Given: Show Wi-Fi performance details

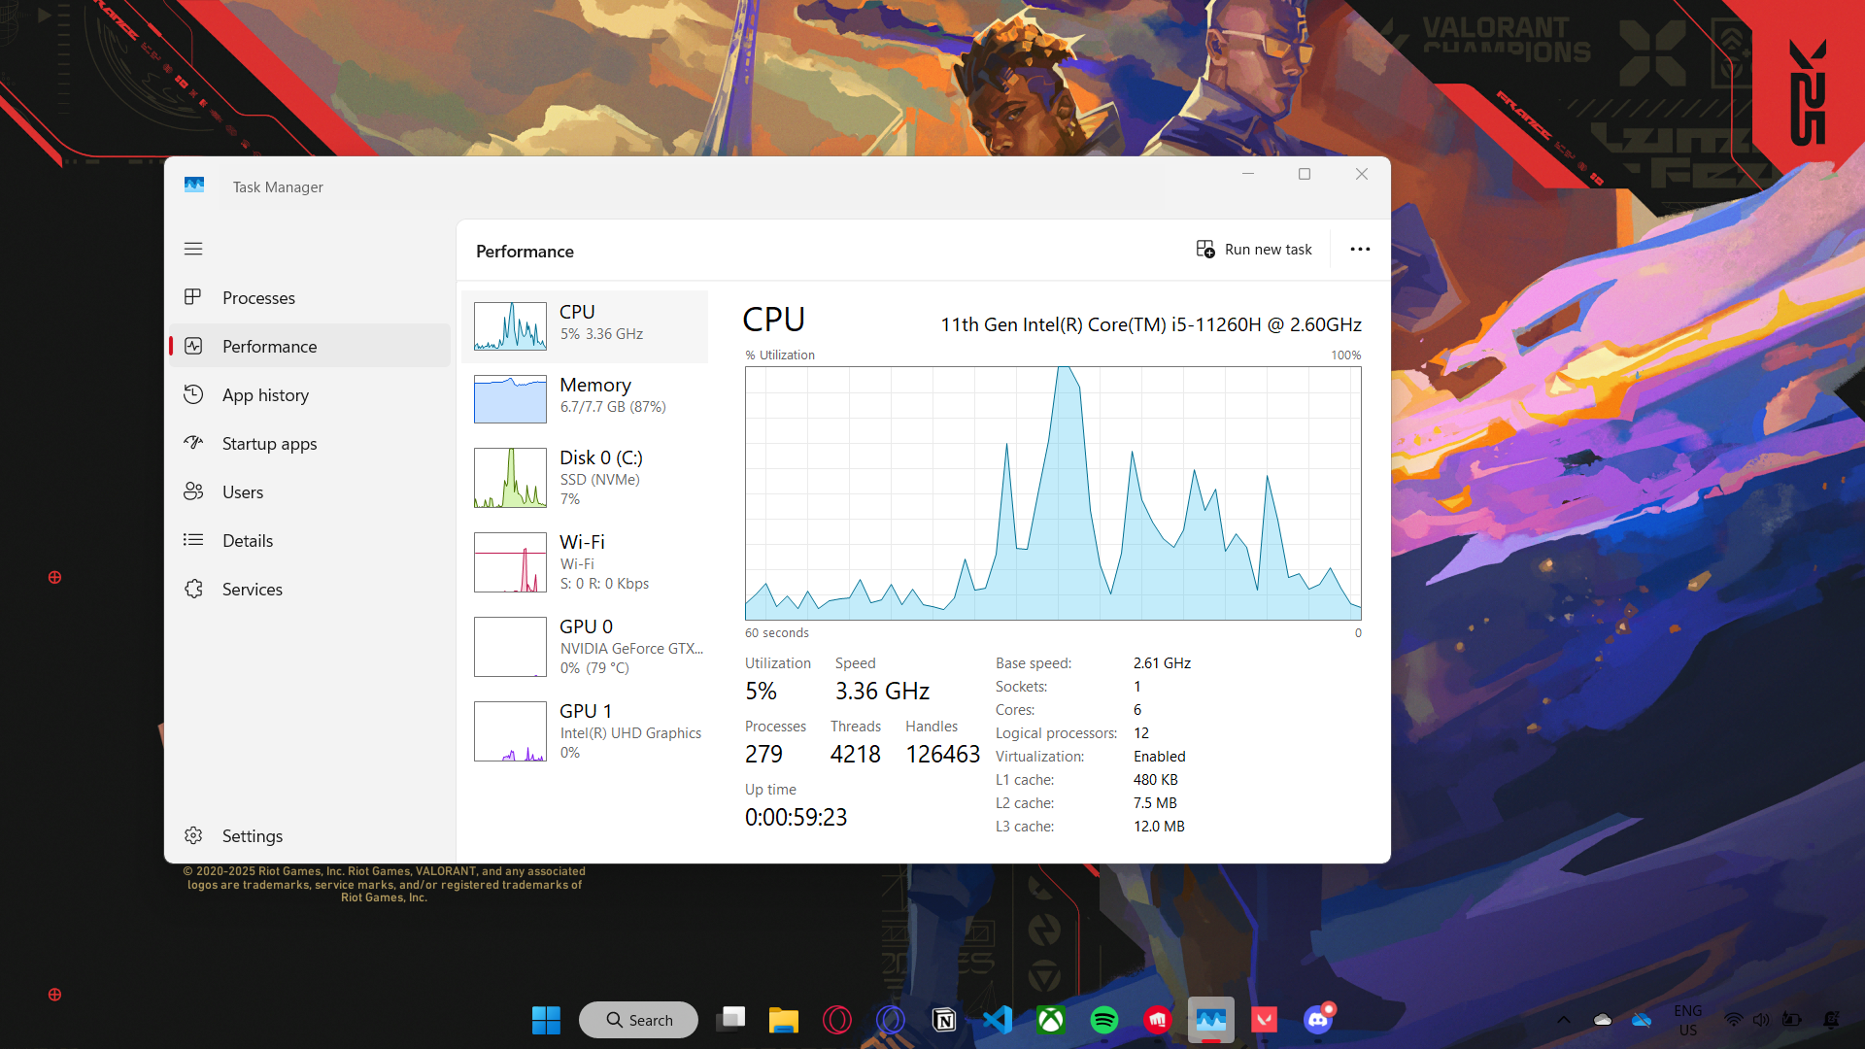Looking at the screenshot, I should tap(585, 561).
